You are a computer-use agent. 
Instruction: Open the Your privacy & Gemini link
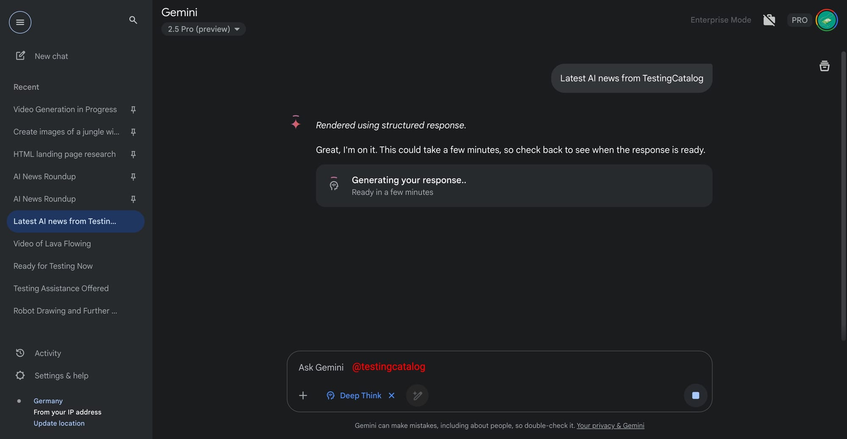coord(610,425)
